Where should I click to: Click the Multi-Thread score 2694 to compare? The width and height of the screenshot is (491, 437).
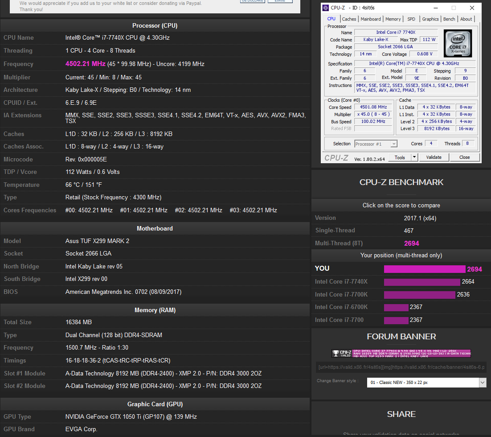point(411,243)
